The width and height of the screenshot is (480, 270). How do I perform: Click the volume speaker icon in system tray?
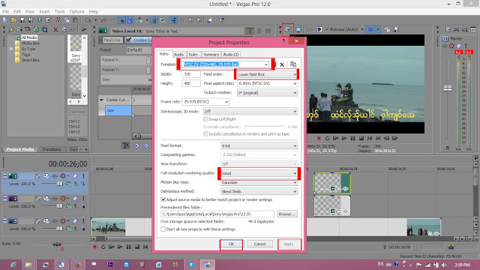point(445,265)
